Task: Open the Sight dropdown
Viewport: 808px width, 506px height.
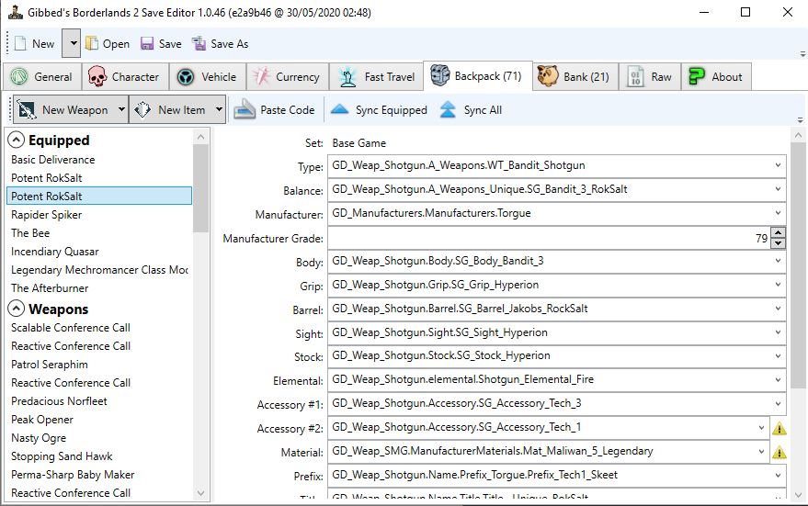Action: (778, 332)
